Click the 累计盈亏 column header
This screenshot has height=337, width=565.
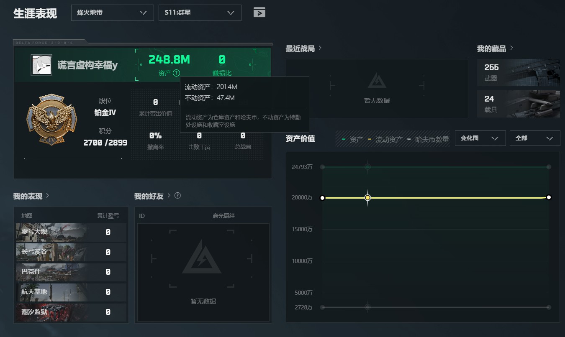coord(108,216)
